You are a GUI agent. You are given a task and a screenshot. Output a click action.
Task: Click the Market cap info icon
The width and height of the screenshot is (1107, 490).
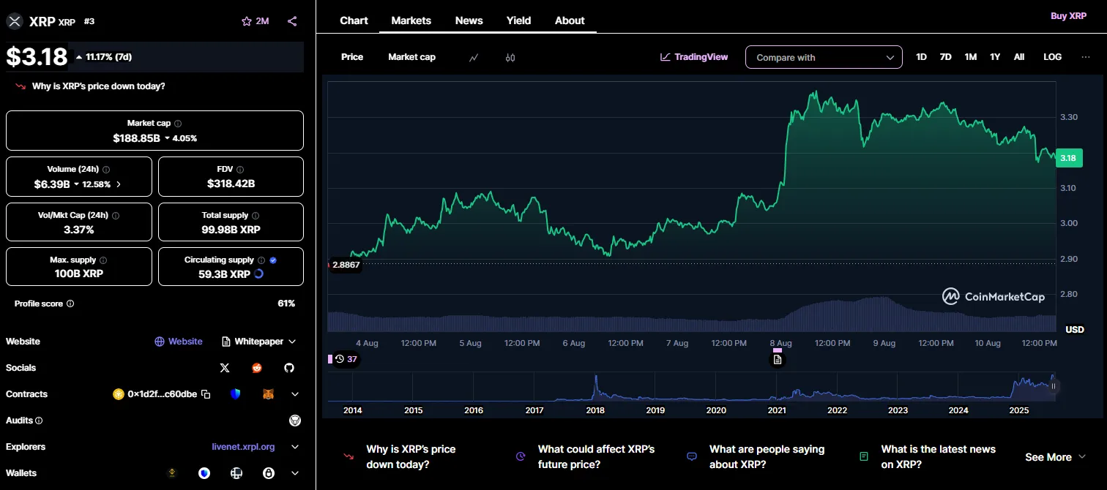[x=178, y=124]
